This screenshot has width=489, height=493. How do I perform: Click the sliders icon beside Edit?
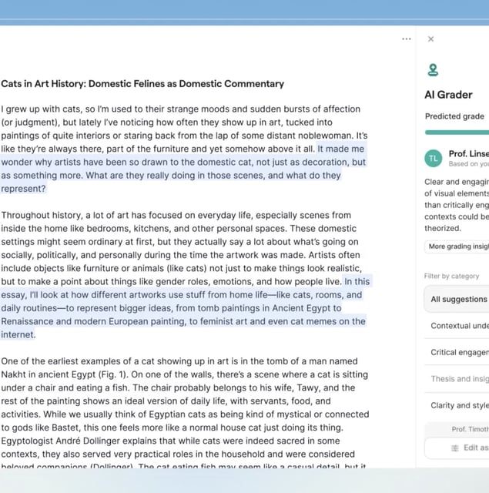click(455, 448)
